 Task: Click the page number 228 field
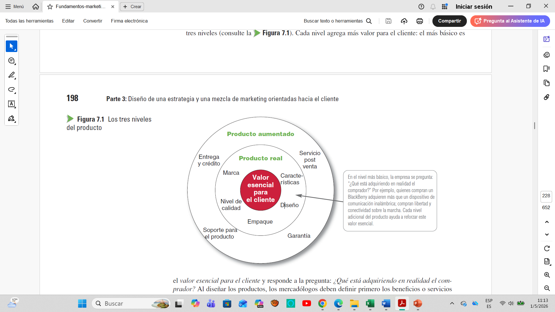pyautogui.click(x=546, y=196)
